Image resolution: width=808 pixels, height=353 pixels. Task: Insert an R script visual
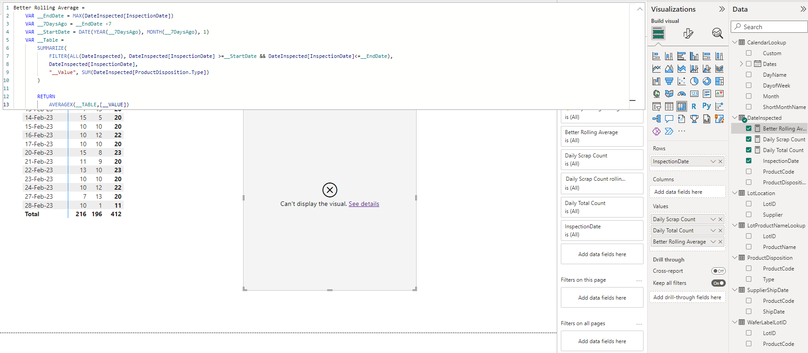694,106
